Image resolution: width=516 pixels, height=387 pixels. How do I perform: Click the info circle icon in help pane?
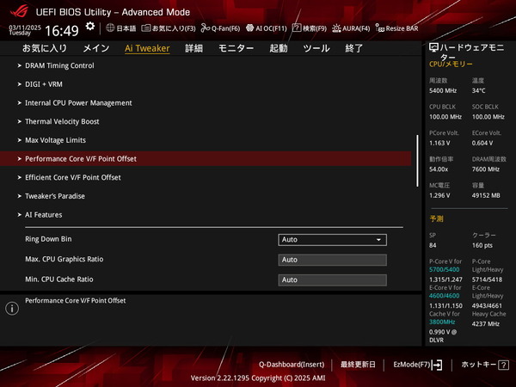(x=12, y=309)
